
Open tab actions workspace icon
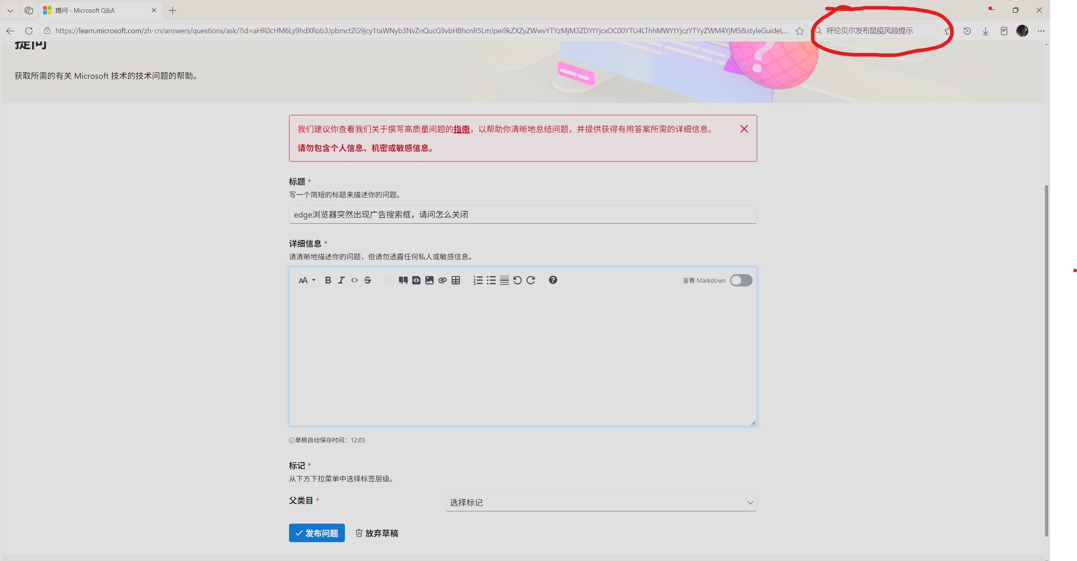28,10
